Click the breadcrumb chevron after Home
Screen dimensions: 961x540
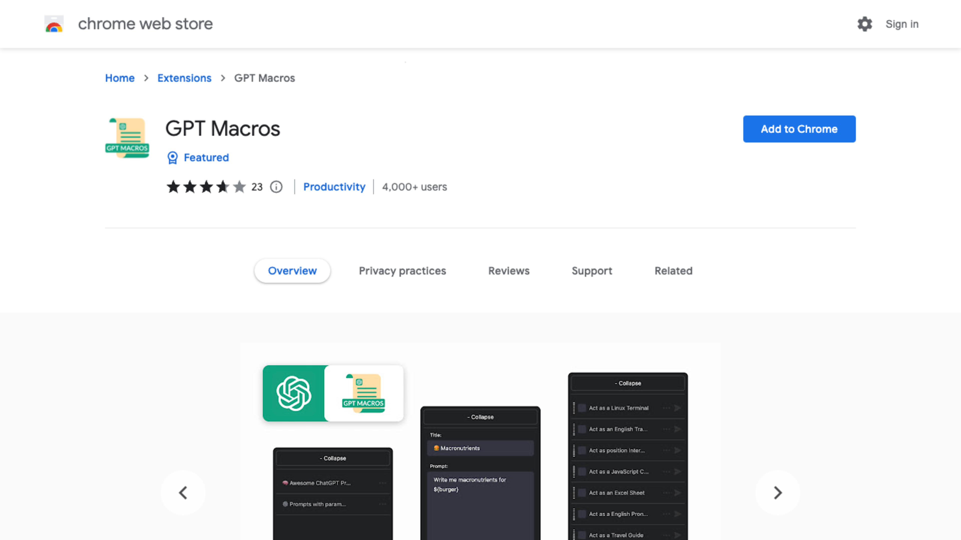[146, 78]
